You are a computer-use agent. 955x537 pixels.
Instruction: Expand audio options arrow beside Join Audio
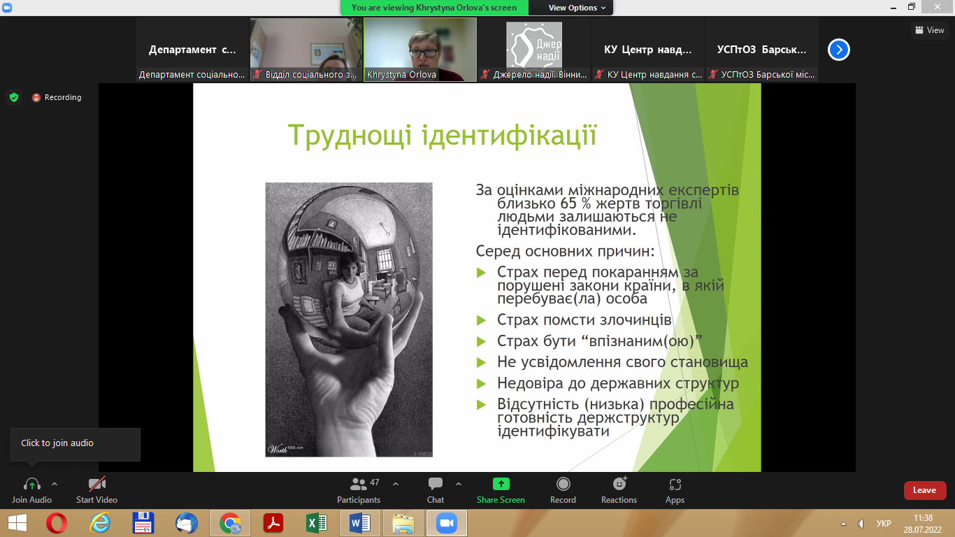point(55,484)
